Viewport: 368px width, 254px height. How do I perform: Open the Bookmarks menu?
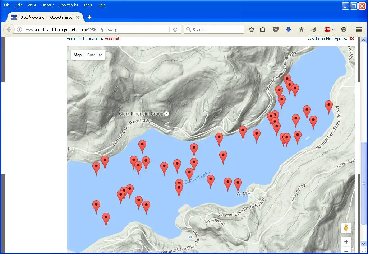tap(68, 5)
